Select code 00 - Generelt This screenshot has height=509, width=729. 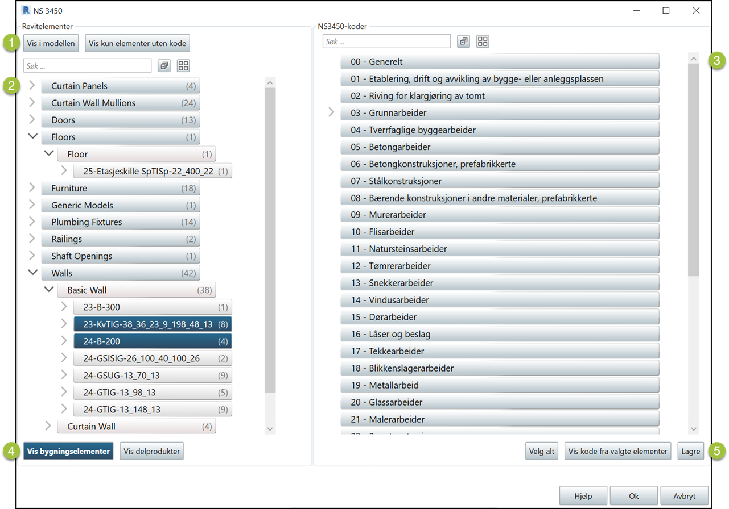click(x=500, y=61)
